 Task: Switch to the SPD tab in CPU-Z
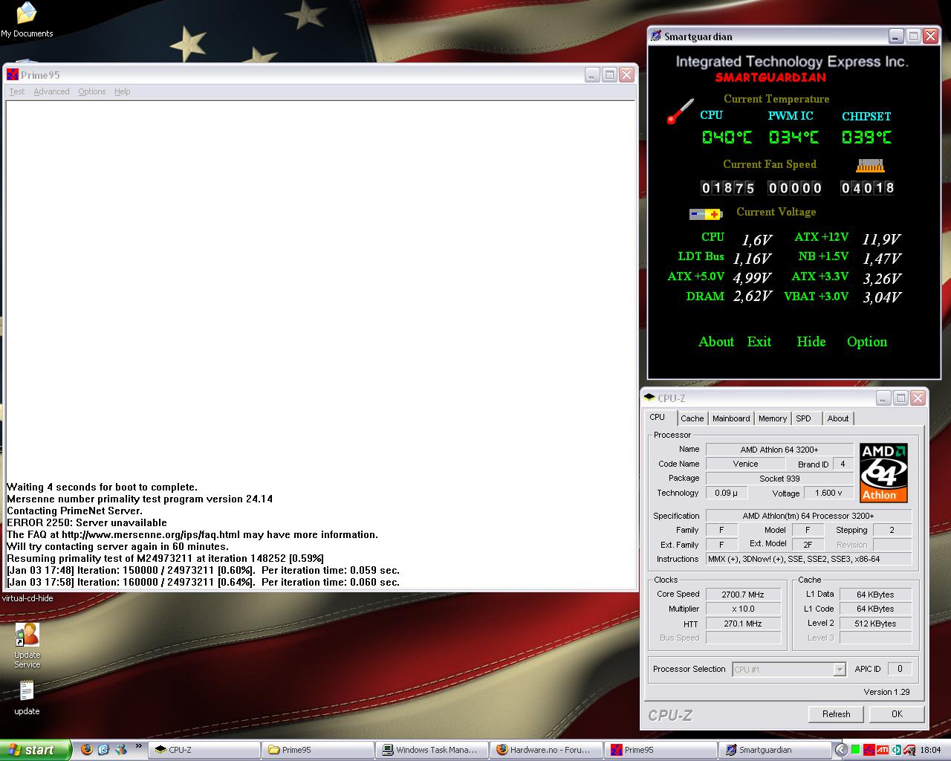[804, 418]
